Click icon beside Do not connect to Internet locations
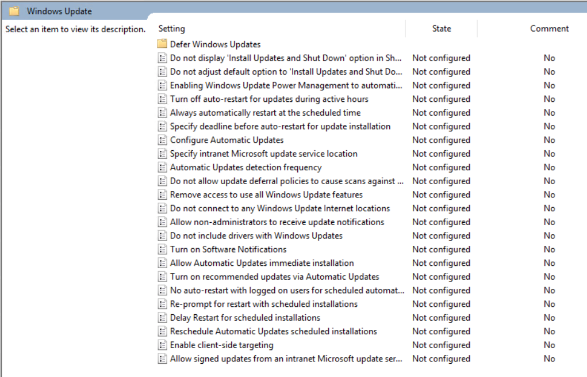Image resolution: width=587 pixels, height=377 pixels. [x=162, y=208]
